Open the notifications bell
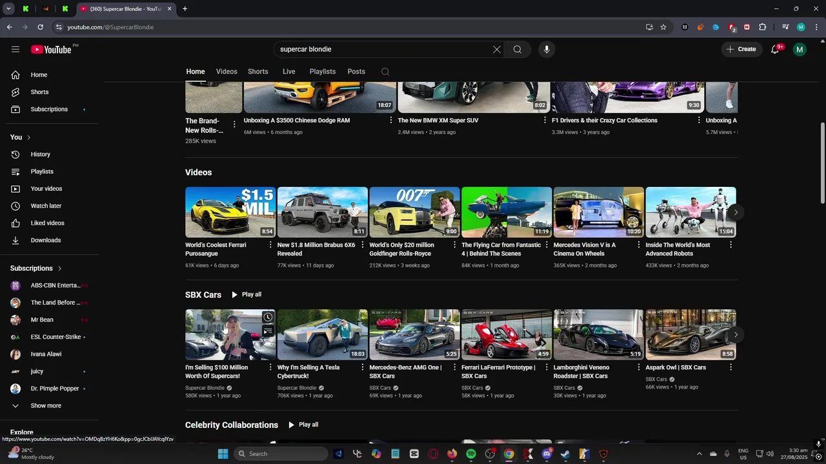 pos(776,49)
